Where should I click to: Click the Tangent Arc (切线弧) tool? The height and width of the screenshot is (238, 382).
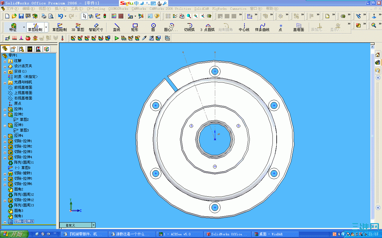(x=189, y=27)
